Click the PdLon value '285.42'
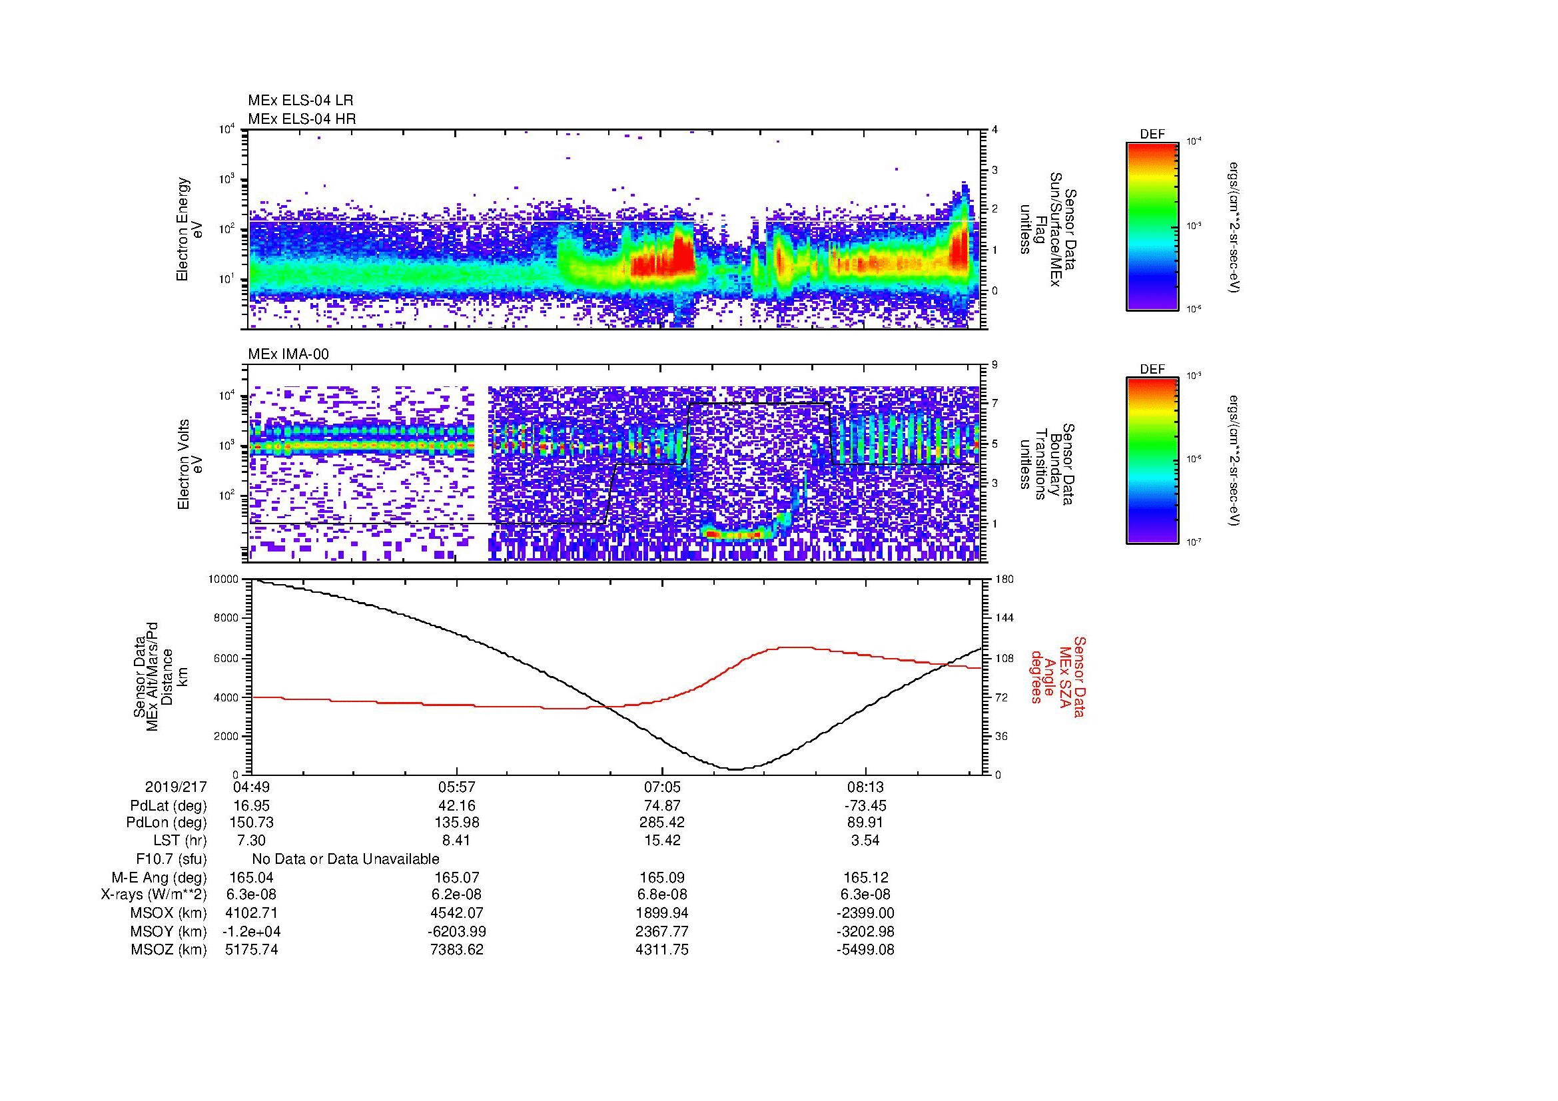The width and height of the screenshot is (1558, 1101). pos(661,823)
